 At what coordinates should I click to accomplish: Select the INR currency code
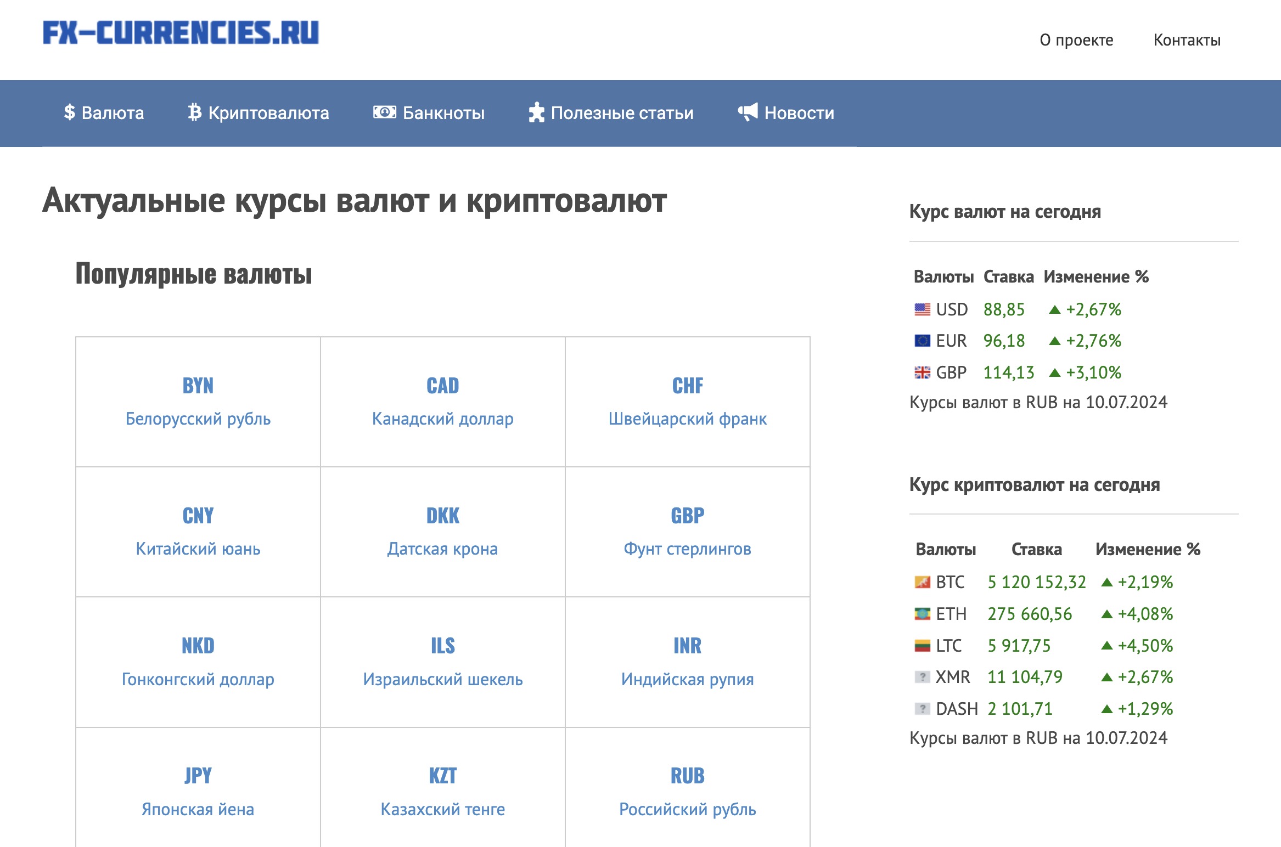(688, 646)
